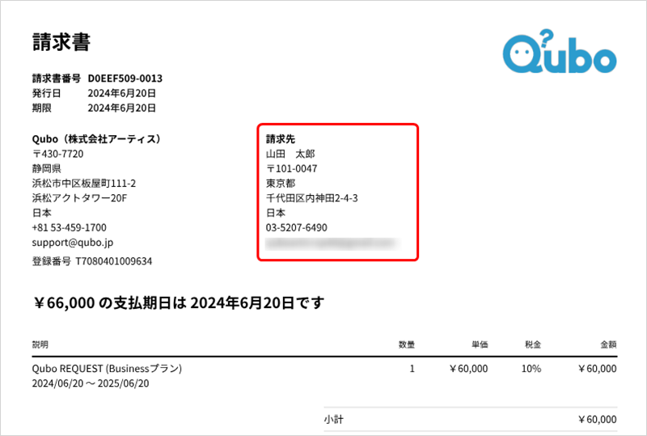The image size is (647, 436).
Task: Click the 金額 column header
Action: click(x=608, y=345)
